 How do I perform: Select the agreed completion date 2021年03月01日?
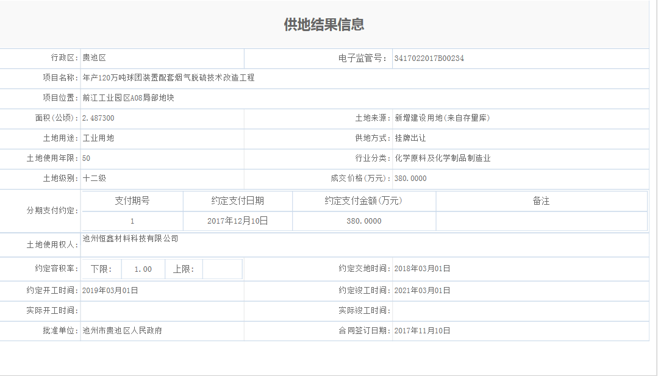(x=422, y=291)
